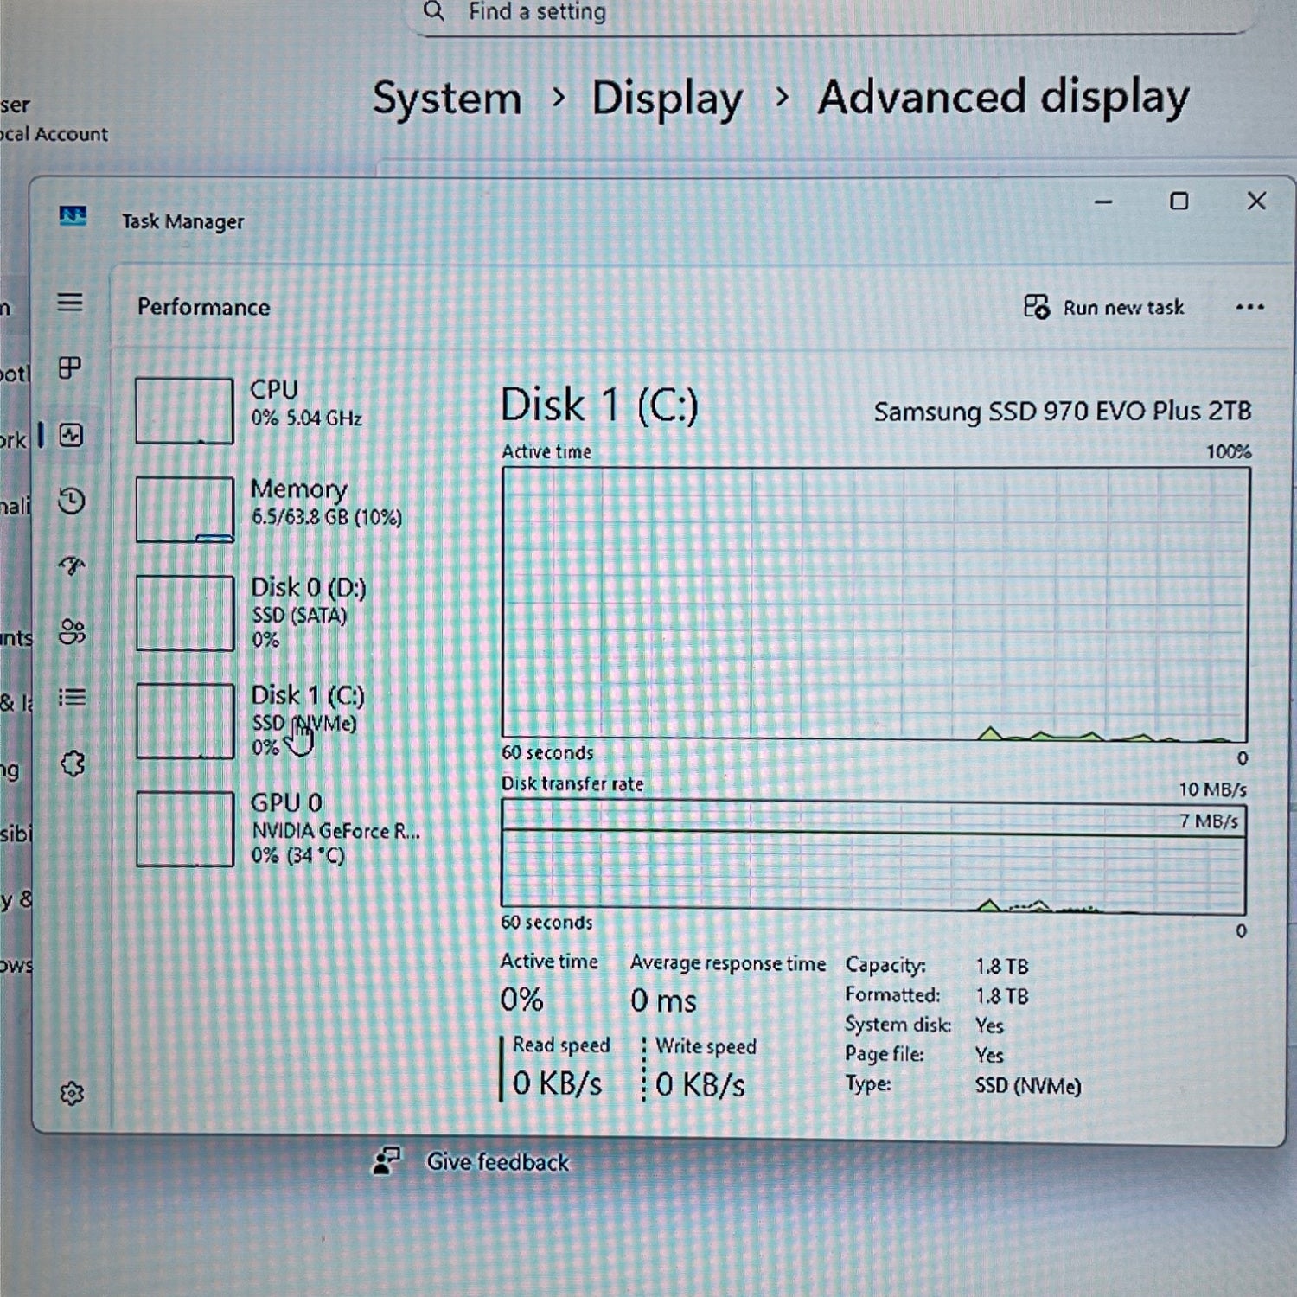Click the NVIDIA GeForce R... text
The width and height of the screenshot is (1297, 1297).
(x=335, y=831)
